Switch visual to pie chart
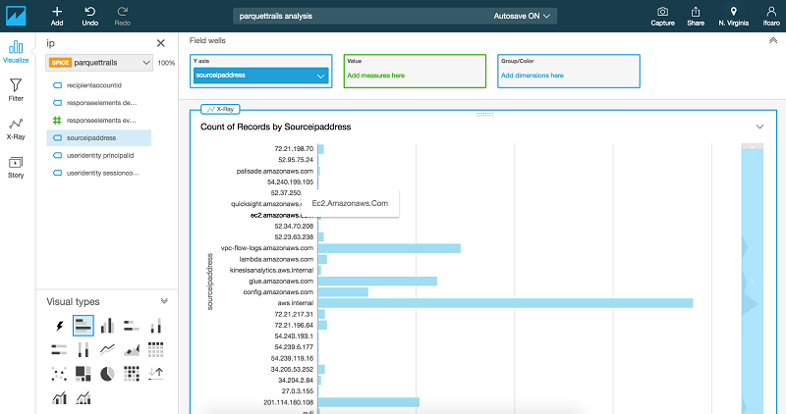 [x=107, y=374]
